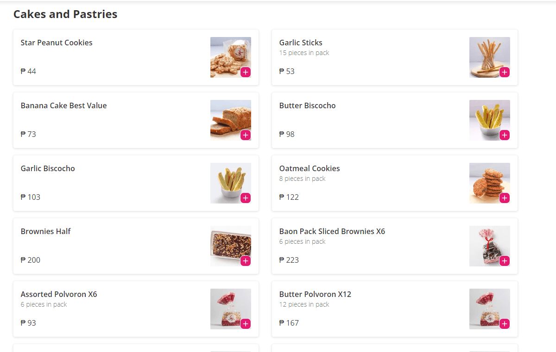The image size is (556, 352).
Task: Click the Butter Polvoron X12 price label
Action: point(289,323)
